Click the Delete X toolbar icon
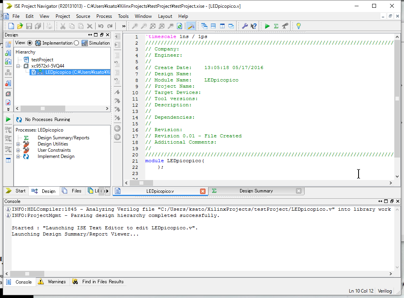Viewport: 404px width, 298px height. [89, 26]
